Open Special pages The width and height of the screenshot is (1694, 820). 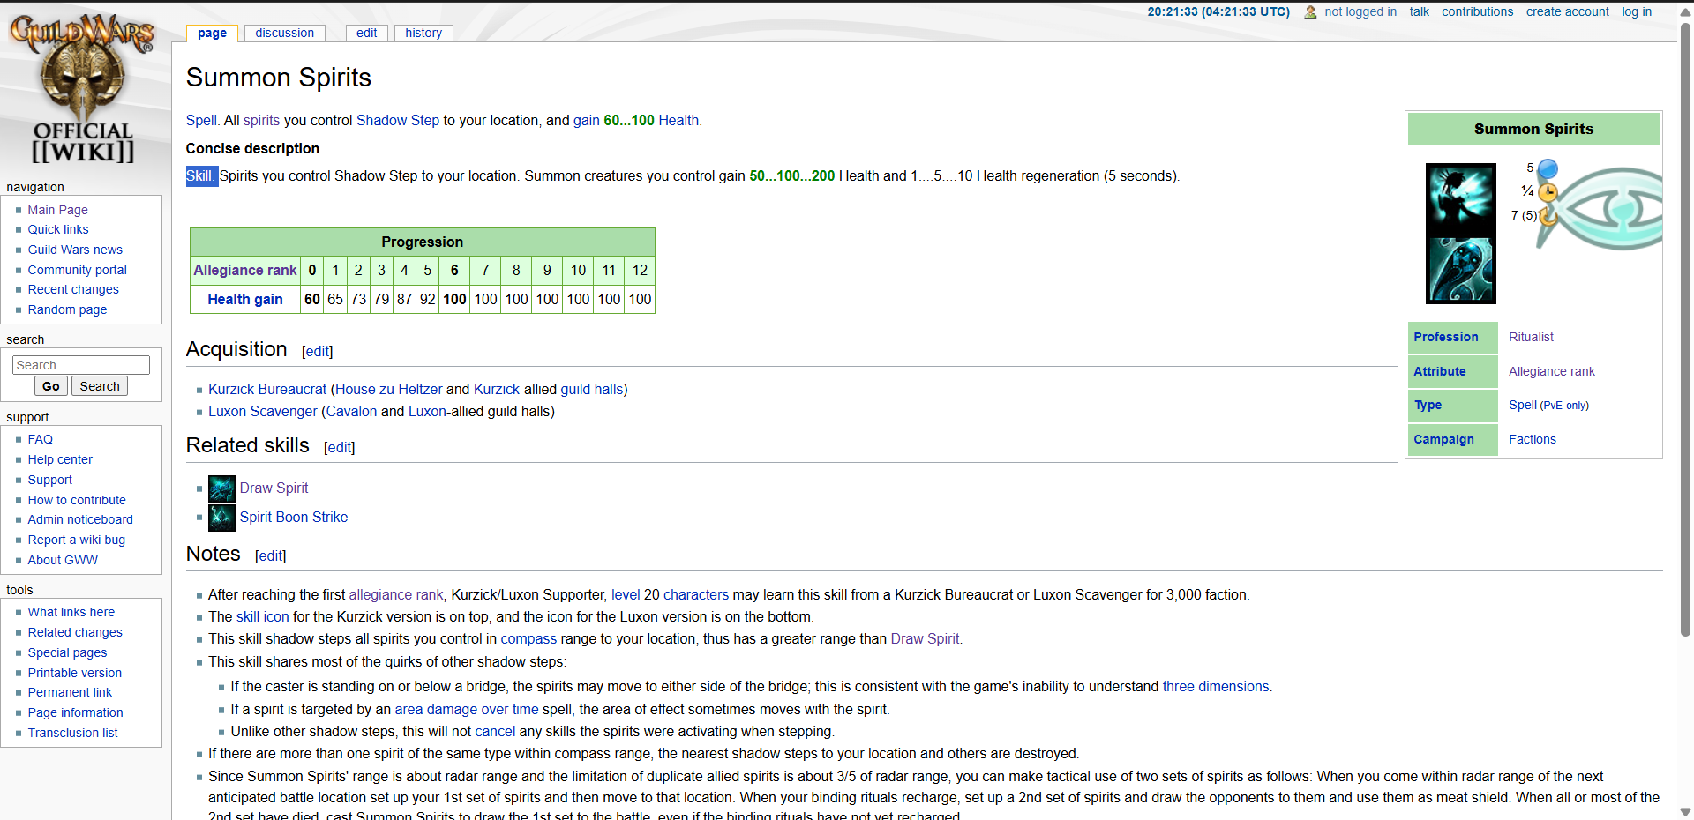click(67, 652)
